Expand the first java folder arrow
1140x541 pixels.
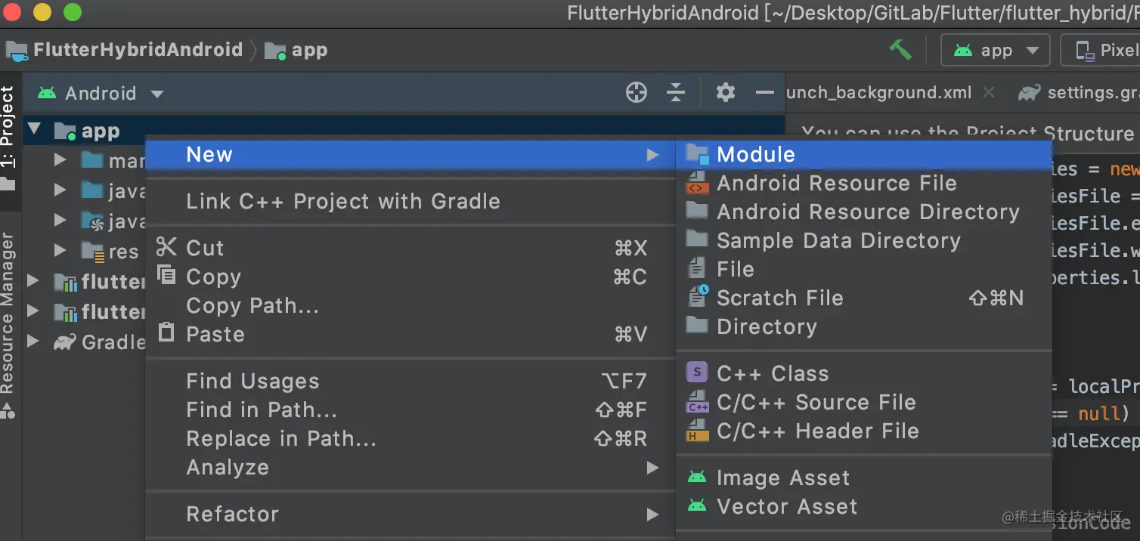60,190
